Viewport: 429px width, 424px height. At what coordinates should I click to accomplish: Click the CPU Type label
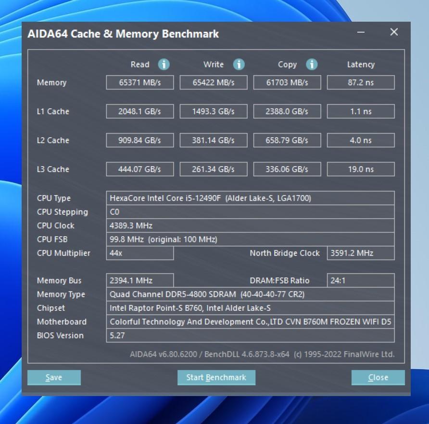pos(54,198)
